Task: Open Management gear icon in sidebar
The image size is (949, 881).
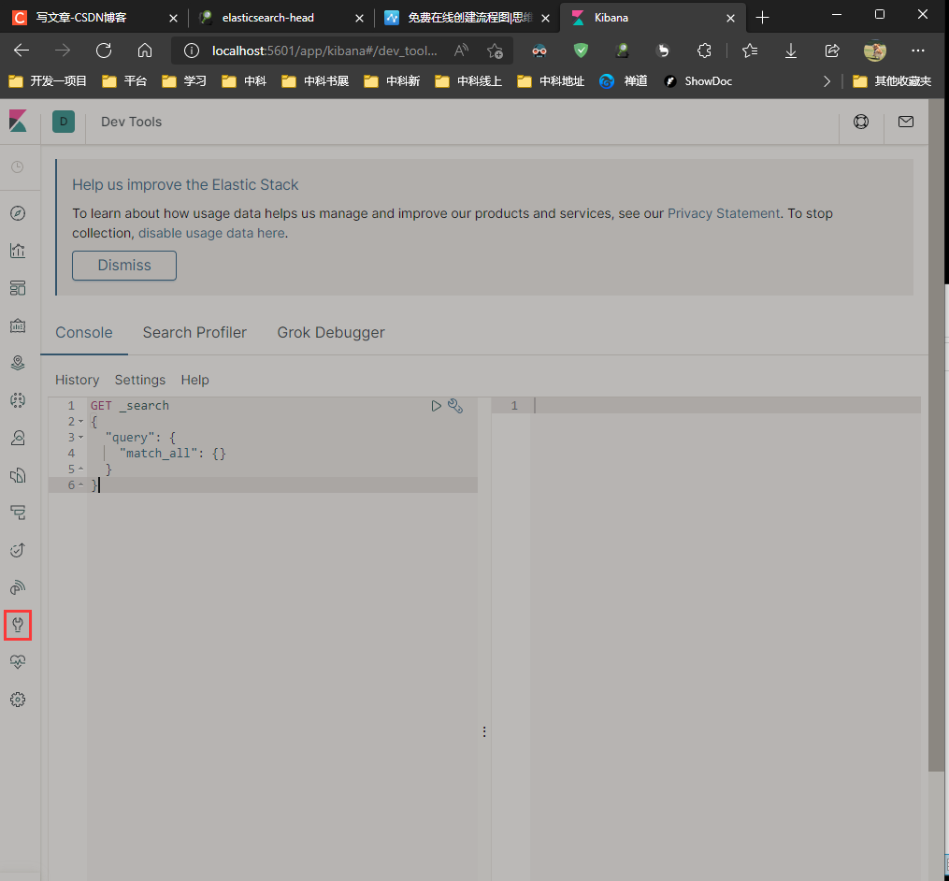Action: click(x=18, y=700)
